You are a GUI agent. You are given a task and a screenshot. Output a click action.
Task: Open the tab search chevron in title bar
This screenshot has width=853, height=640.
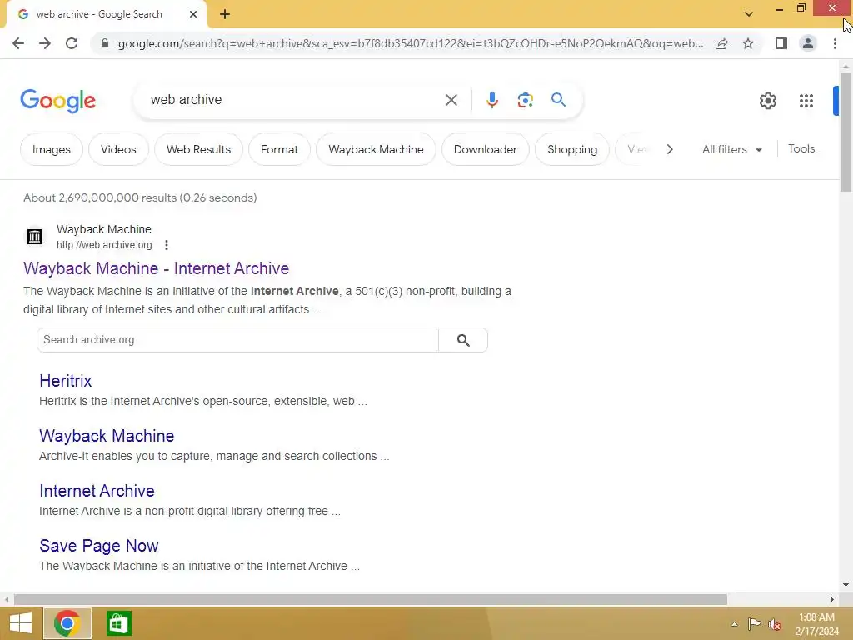749,14
